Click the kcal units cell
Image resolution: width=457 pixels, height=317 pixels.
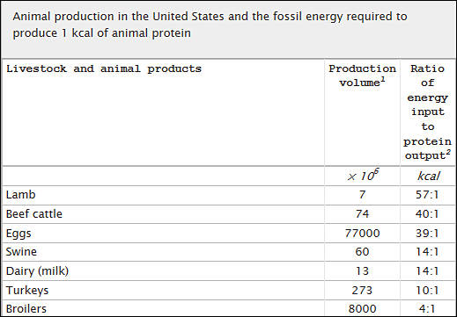pos(428,177)
